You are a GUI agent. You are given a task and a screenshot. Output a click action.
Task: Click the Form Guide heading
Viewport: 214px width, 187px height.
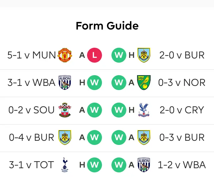107,26
